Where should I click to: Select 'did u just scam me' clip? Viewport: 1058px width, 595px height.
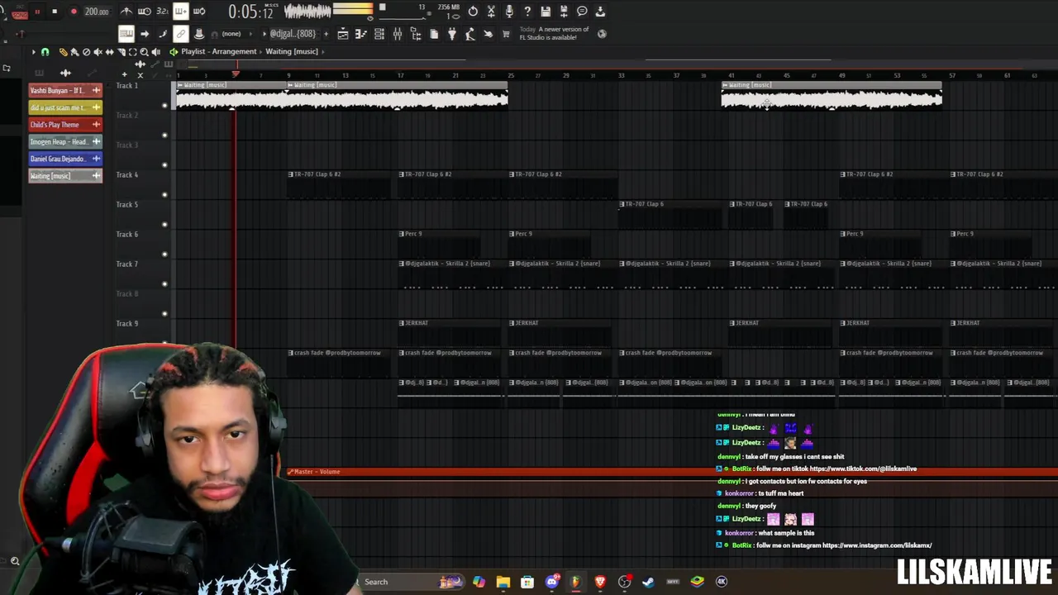(x=65, y=107)
